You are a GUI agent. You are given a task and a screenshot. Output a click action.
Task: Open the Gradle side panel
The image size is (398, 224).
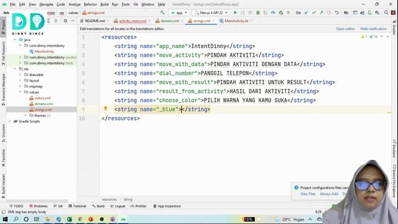point(394,28)
